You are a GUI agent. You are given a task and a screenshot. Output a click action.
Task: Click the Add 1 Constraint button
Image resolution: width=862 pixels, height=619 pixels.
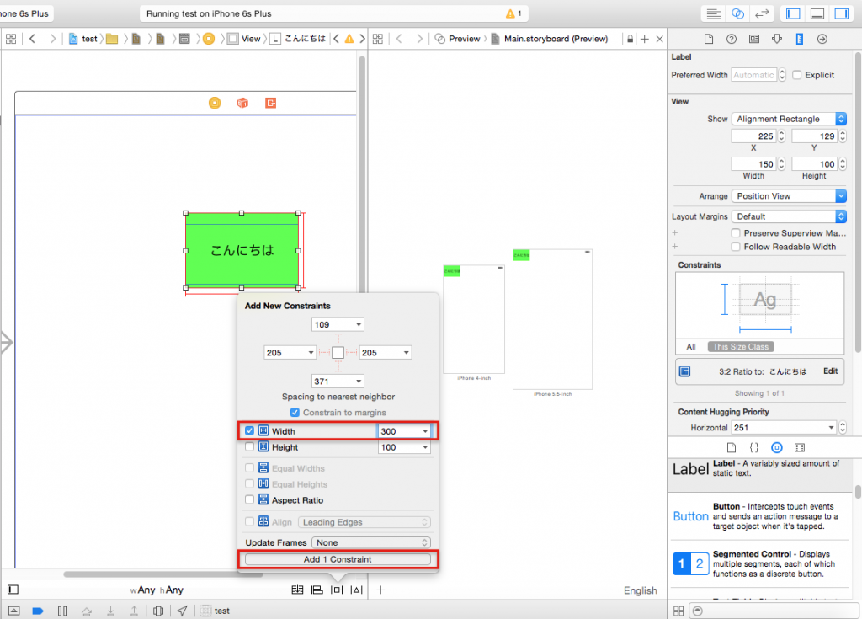[x=338, y=559]
